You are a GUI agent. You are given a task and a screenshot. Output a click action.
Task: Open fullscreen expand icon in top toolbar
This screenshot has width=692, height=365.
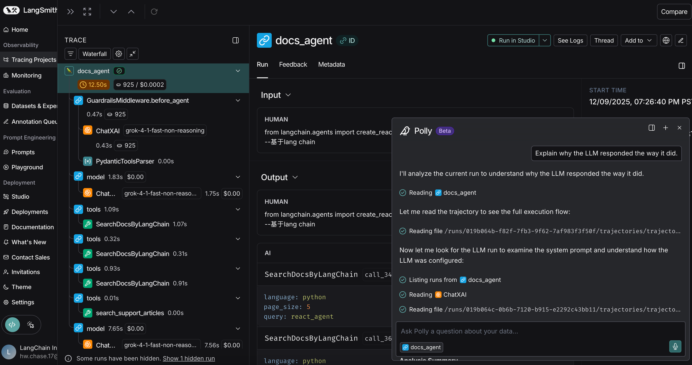pyautogui.click(x=87, y=12)
